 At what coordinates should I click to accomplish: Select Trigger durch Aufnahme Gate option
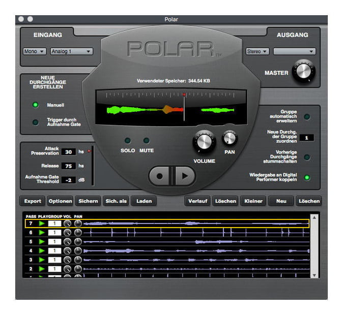pyautogui.click(x=36, y=122)
